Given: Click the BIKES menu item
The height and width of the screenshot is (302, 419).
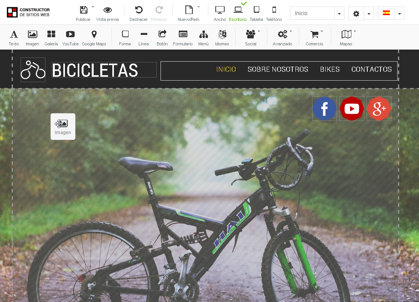Looking at the screenshot, I should point(330,69).
